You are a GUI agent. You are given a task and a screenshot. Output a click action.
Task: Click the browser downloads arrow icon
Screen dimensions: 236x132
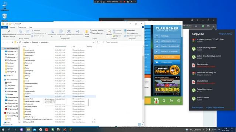(214, 26)
